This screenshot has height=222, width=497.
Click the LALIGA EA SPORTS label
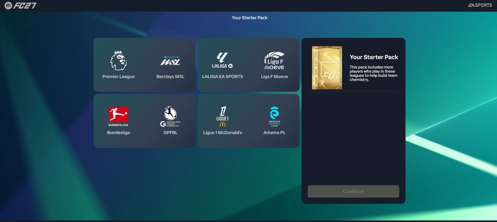point(223,77)
